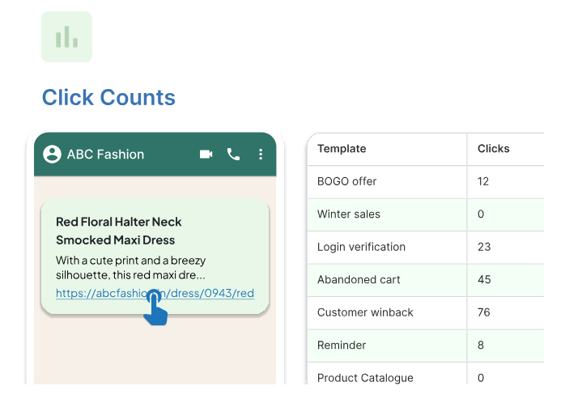565x403 pixels.
Task: Open the three-dot chat menu
Action: [x=261, y=154]
